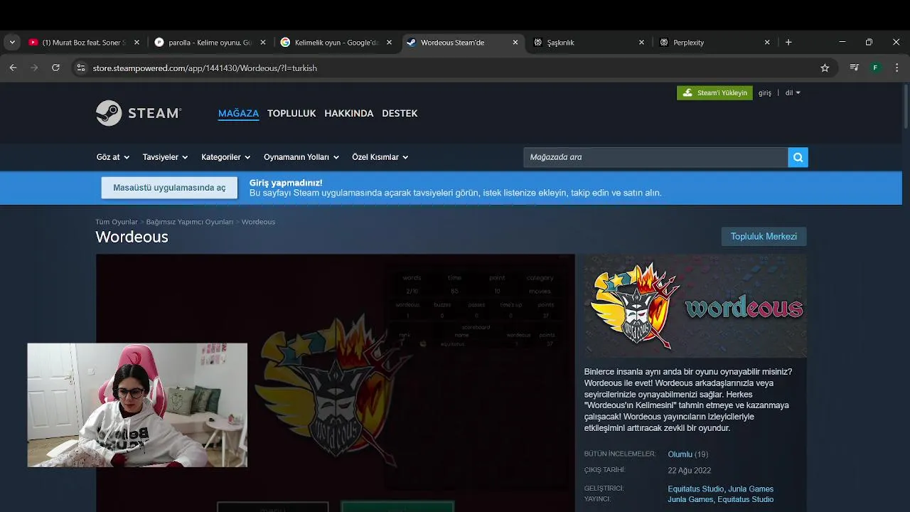Click the Junla Games developer link
The height and width of the screenshot is (512, 910).
tap(751, 489)
